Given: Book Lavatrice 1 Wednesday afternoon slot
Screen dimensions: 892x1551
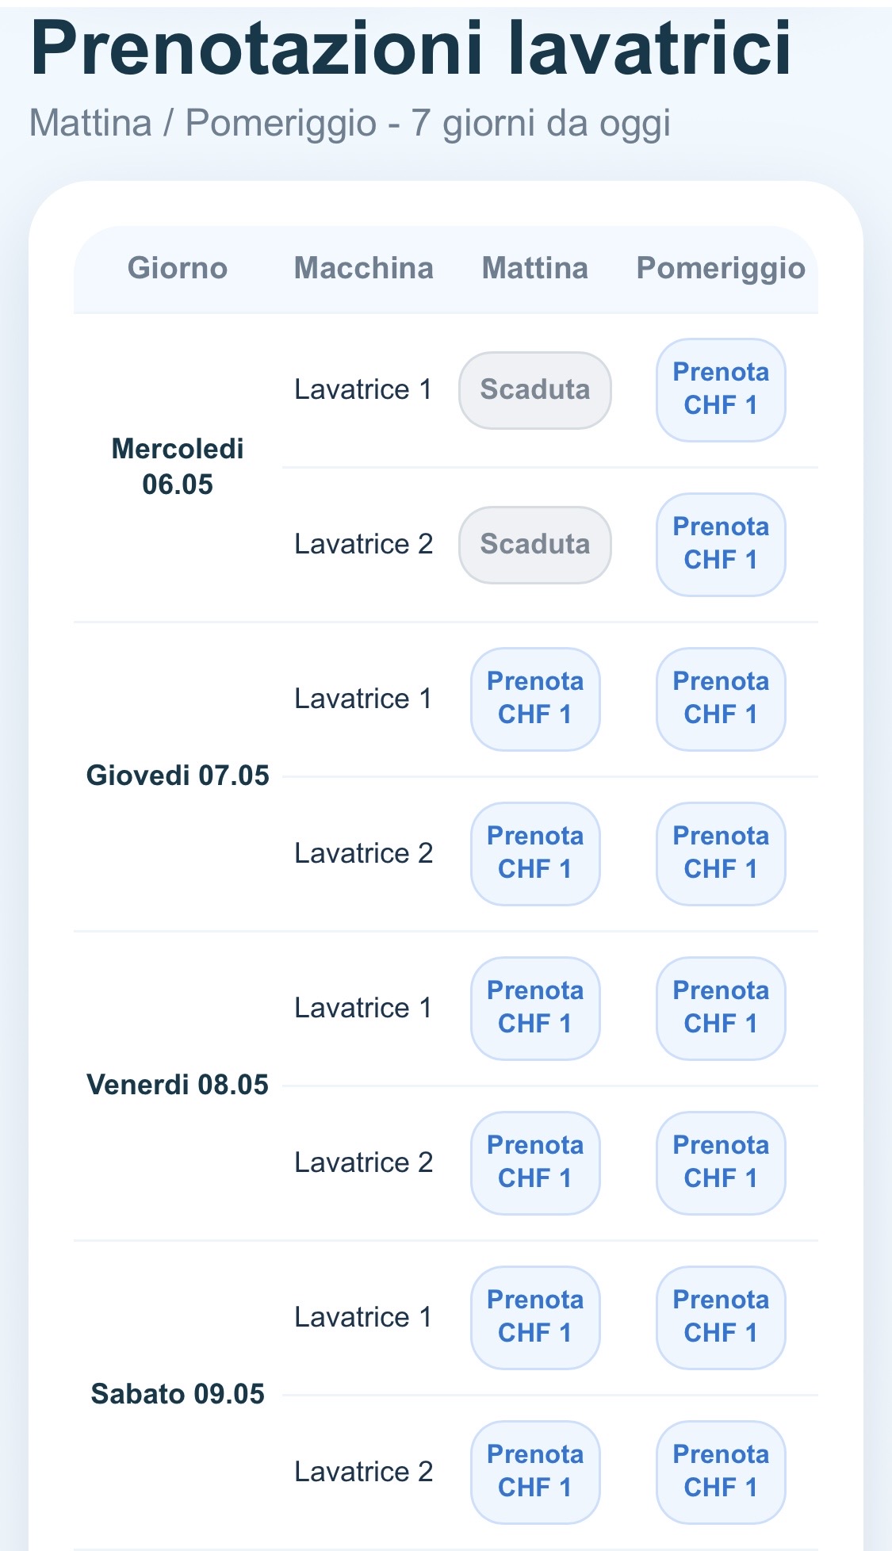Looking at the screenshot, I should pos(721,389).
